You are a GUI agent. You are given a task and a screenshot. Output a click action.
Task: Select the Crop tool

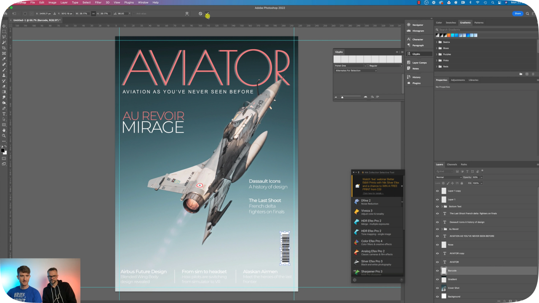point(4,48)
